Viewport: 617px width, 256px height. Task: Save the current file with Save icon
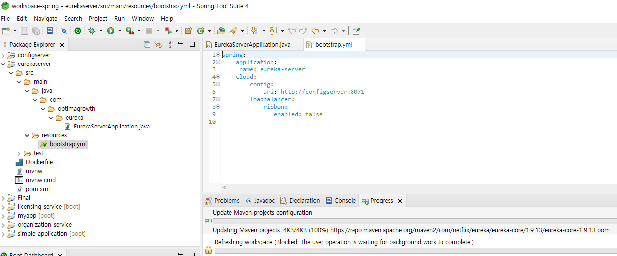tap(25, 31)
